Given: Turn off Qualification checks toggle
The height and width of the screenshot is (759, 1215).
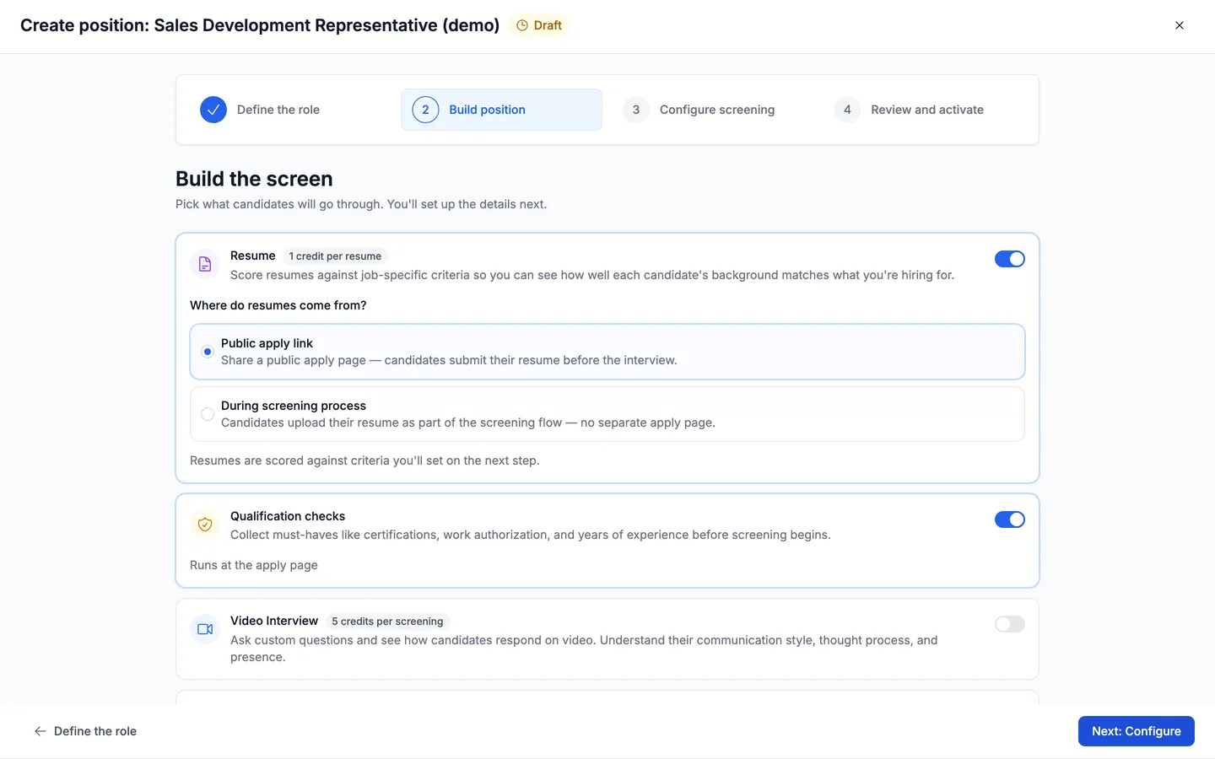Looking at the screenshot, I should click(x=1010, y=519).
